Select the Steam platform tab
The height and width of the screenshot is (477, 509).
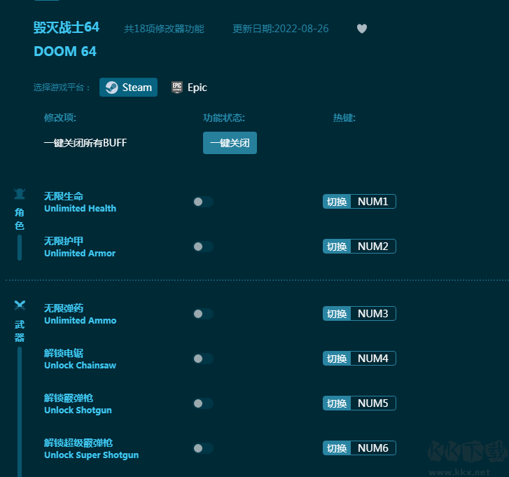128,87
